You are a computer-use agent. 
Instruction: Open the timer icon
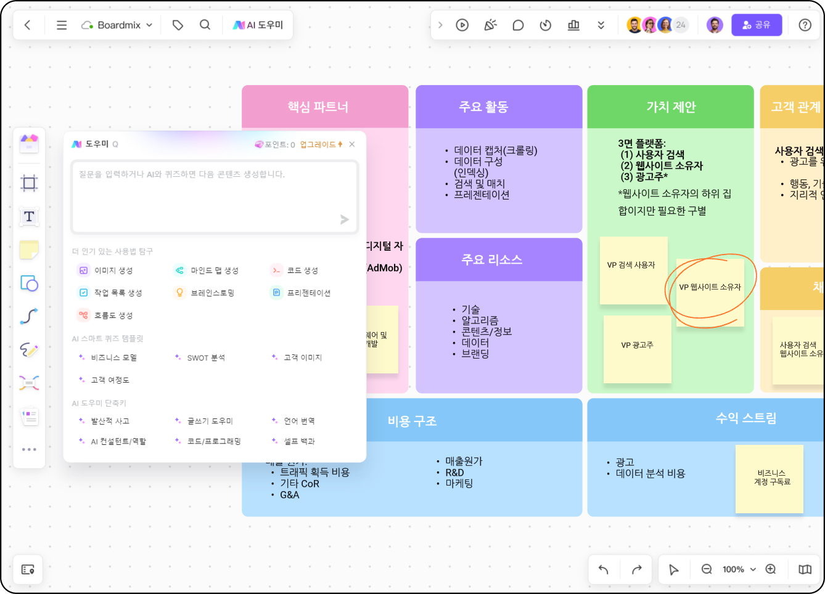pyautogui.click(x=545, y=25)
